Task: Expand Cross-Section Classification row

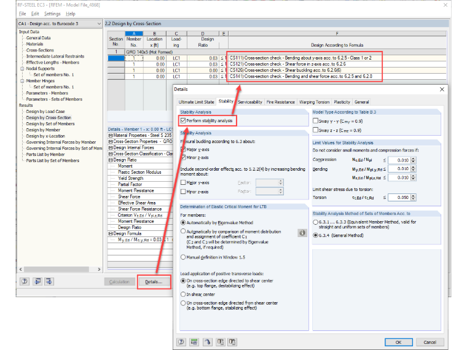Action: tap(111, 154)
